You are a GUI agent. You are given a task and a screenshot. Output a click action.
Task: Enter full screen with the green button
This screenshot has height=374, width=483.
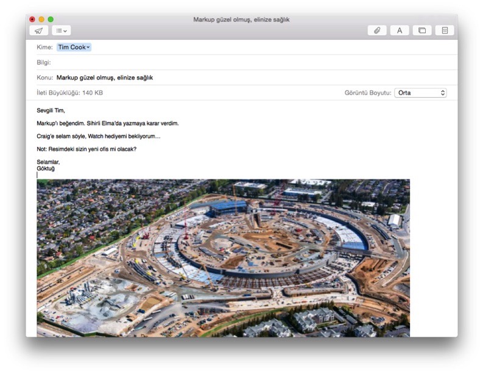pyautogui.click(x=51, y=20)
